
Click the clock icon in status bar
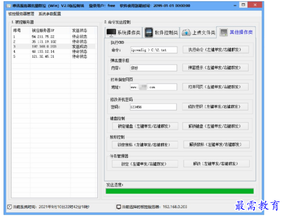9,207
